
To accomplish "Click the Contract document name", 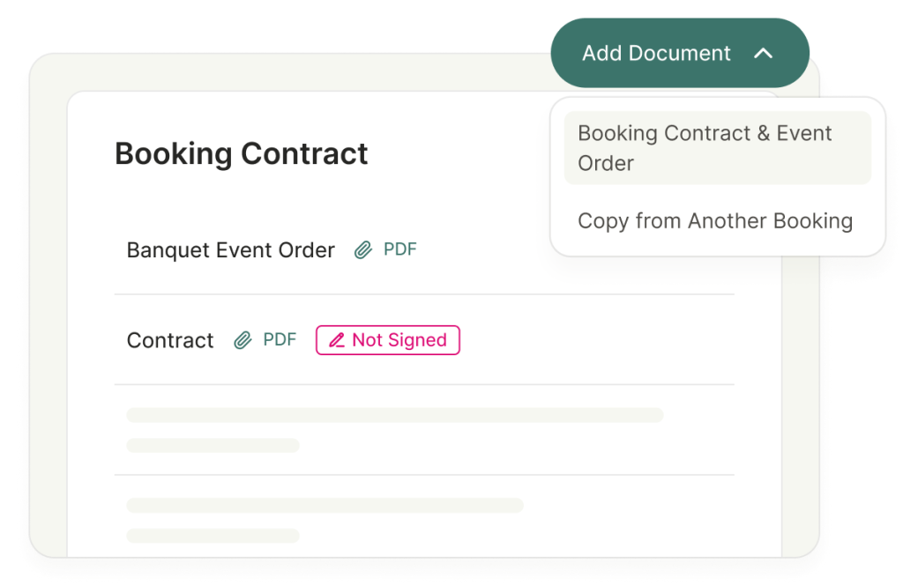I will coord(170,340).
